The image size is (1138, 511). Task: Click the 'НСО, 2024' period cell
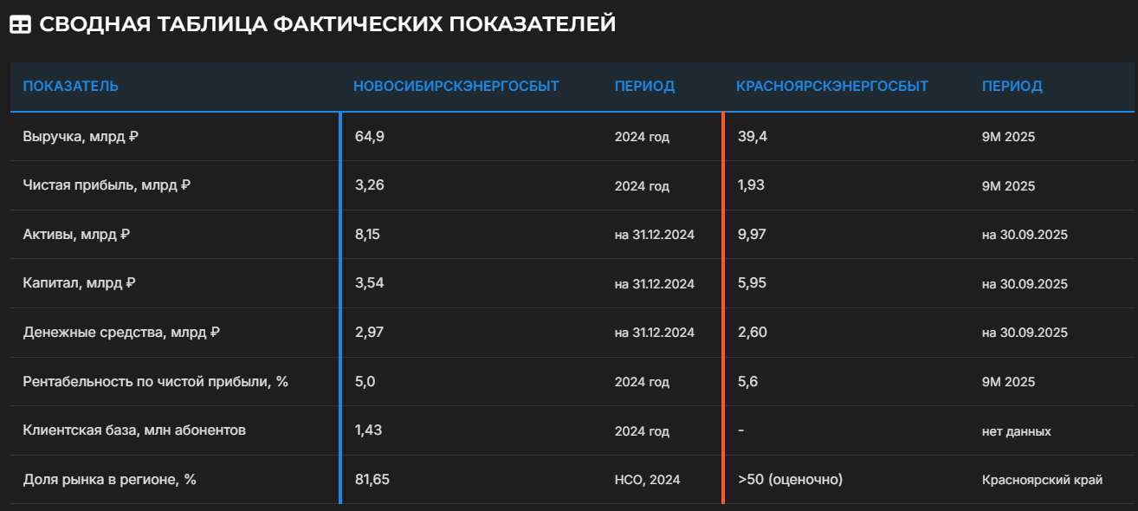tap(648, 480)
